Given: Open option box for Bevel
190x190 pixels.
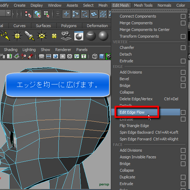Looking at the screenshot, I should pos(183,79).
